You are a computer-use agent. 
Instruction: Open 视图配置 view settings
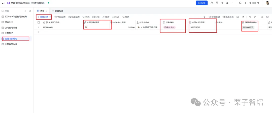74,17
